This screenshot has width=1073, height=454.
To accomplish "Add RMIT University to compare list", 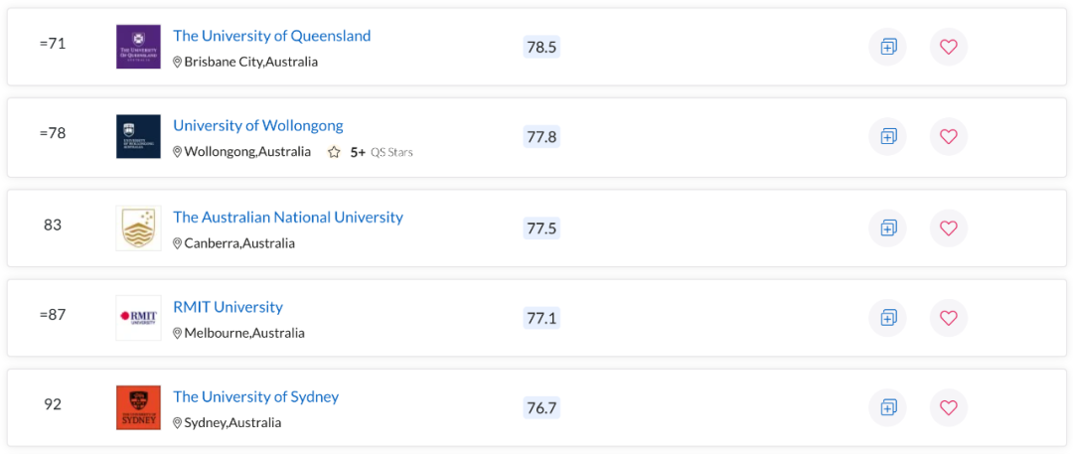I will click(x=888, y=317).
